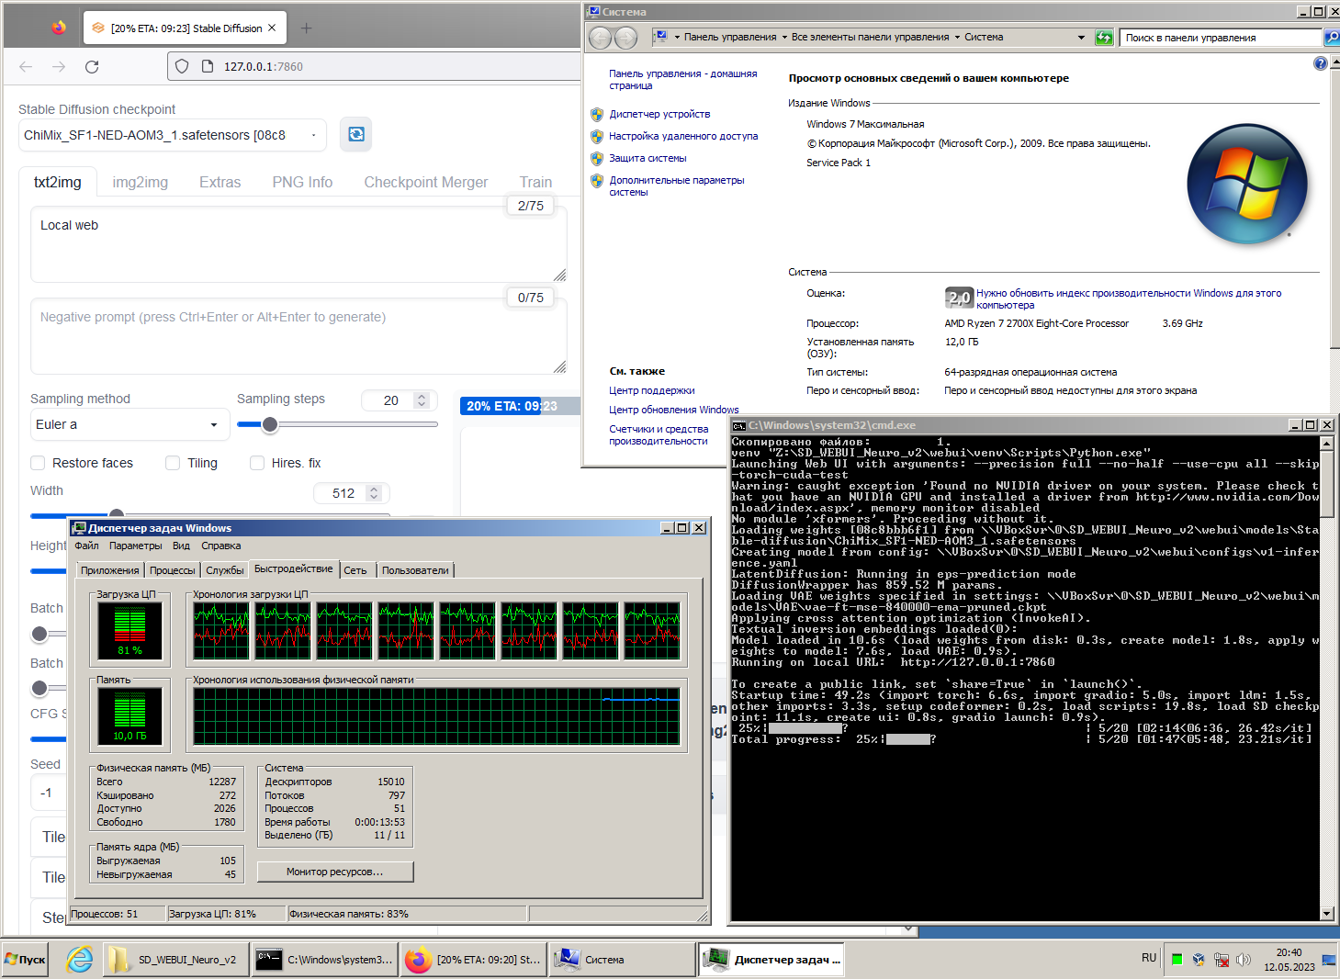
Task: Click the Control Panel back arrow
Action: pos(600,38)
